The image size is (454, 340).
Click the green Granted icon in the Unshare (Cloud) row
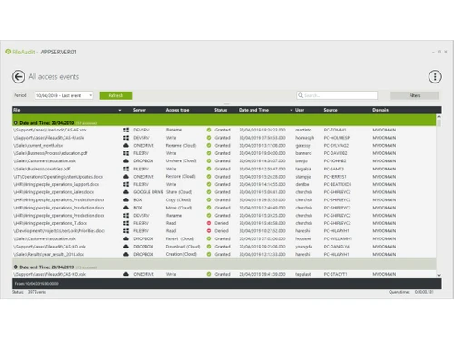point(209,161)
